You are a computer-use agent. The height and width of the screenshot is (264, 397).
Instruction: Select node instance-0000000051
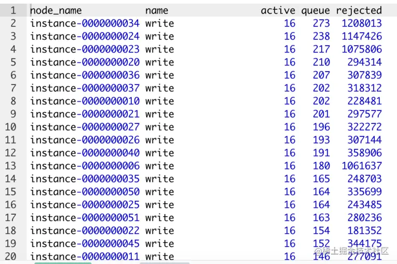coord(85,218)
